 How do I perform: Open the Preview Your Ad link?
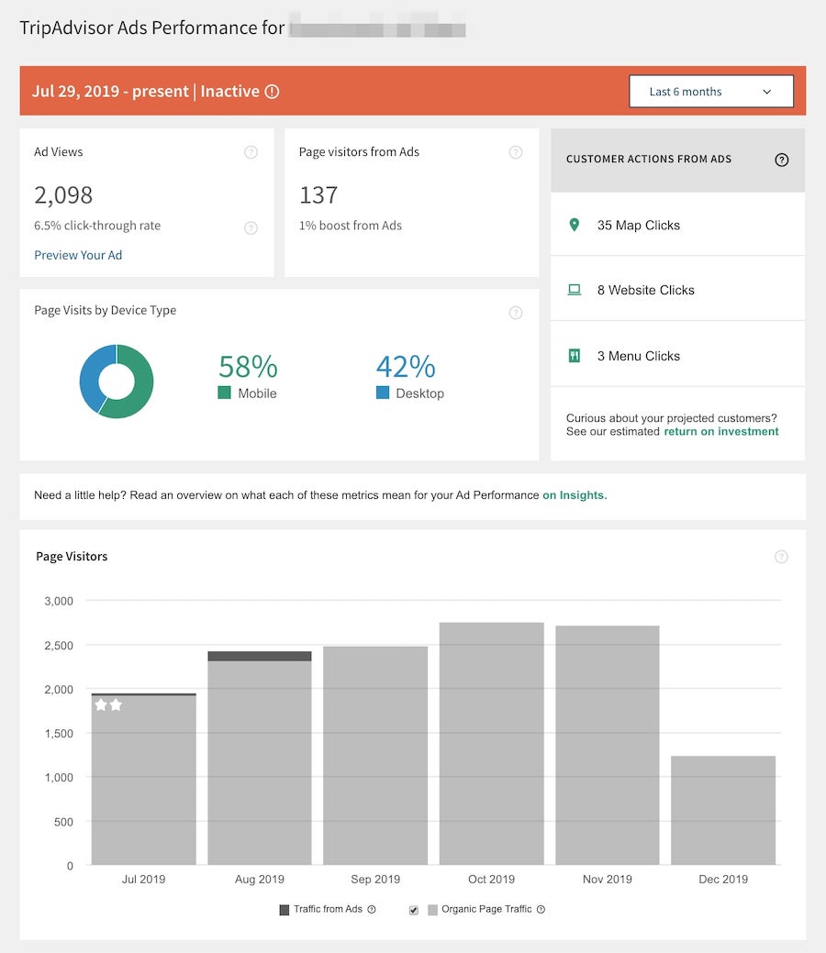[x=78, y=255]
